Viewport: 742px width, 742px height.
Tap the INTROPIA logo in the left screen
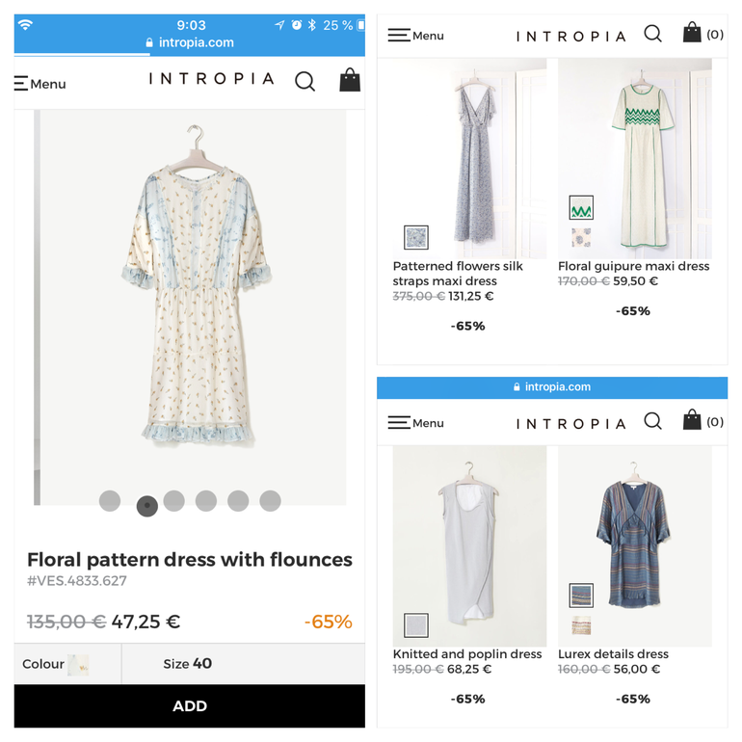point(212,79)
